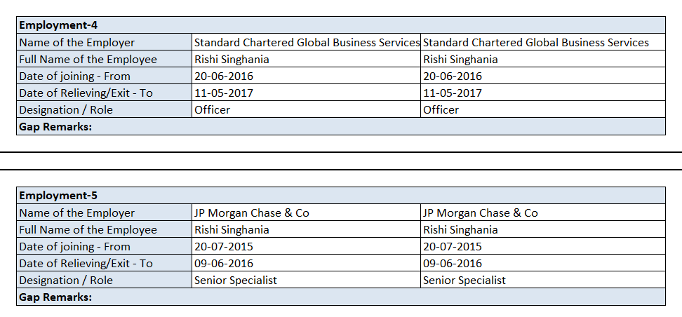Click the left 'JP Morgan Chase & Co' cell
682x317 pixels.
tap(251, 213)
